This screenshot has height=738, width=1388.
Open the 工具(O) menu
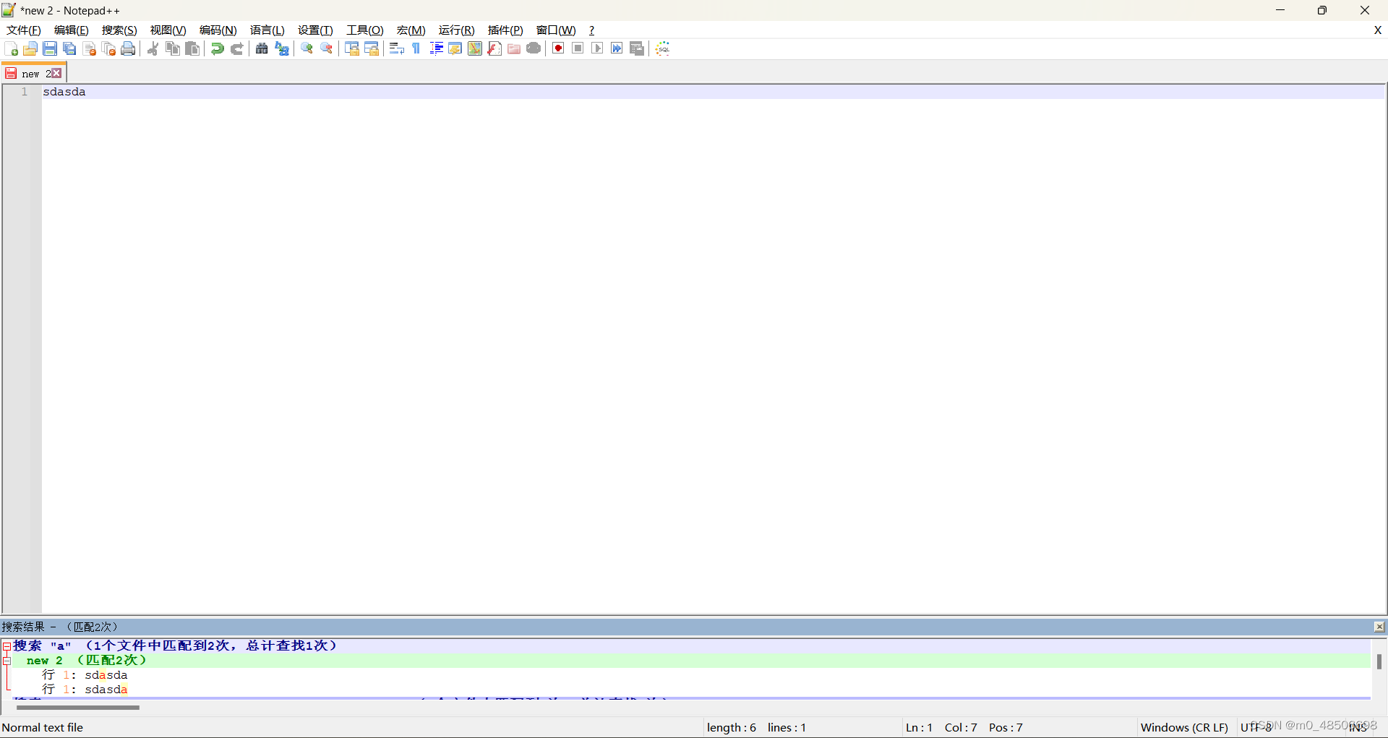tap(365, 30)
